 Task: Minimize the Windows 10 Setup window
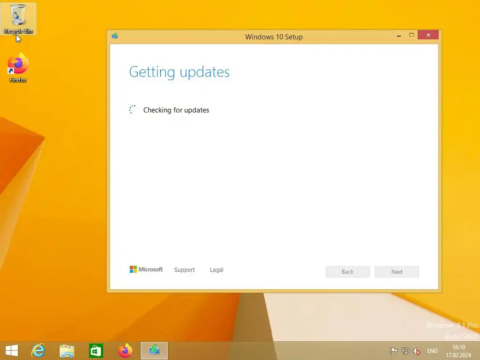coord(399,36)
